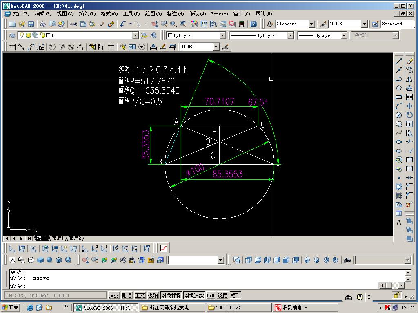Open the ByLayer linetype dropdown
This screenshot has width=418, height=313.
click(x=291, y=35)
